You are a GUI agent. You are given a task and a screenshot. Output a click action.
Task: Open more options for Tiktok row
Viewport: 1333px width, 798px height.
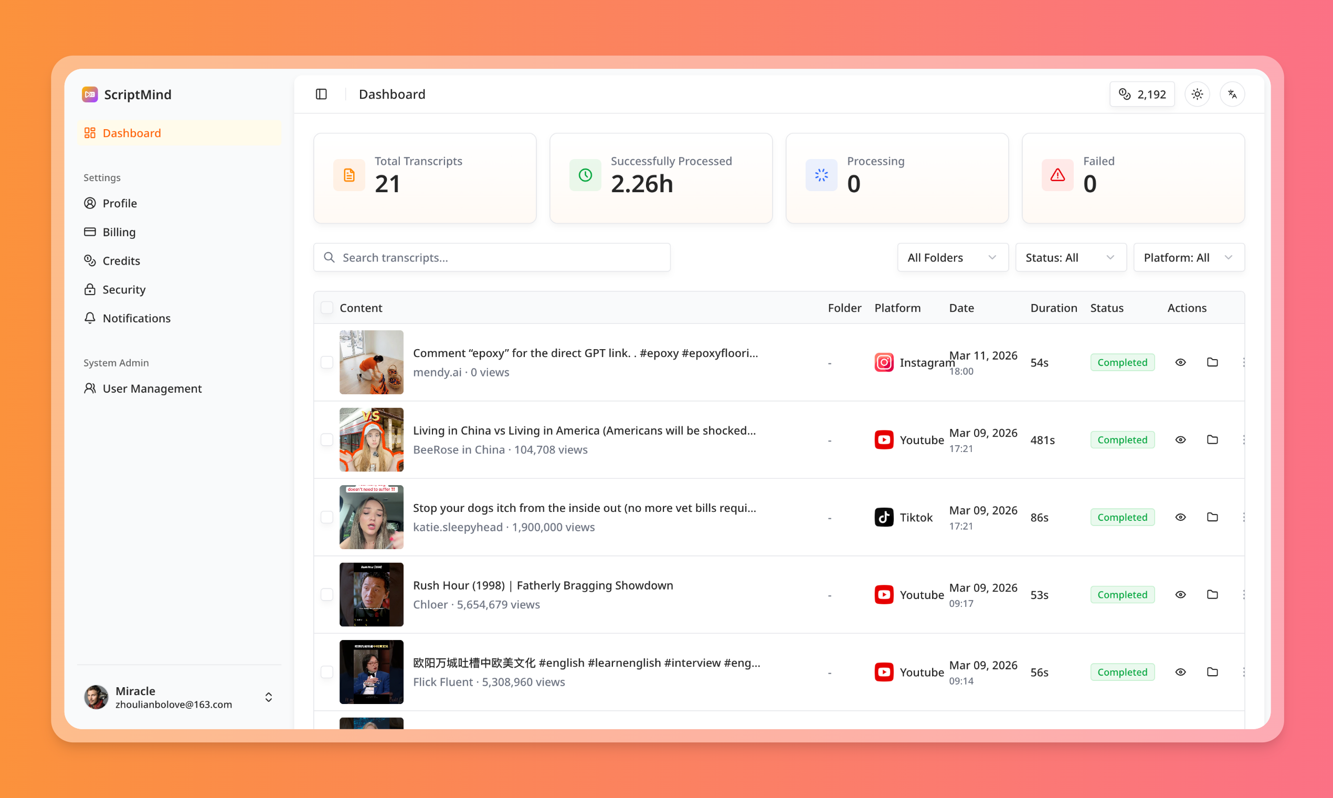1243,517
